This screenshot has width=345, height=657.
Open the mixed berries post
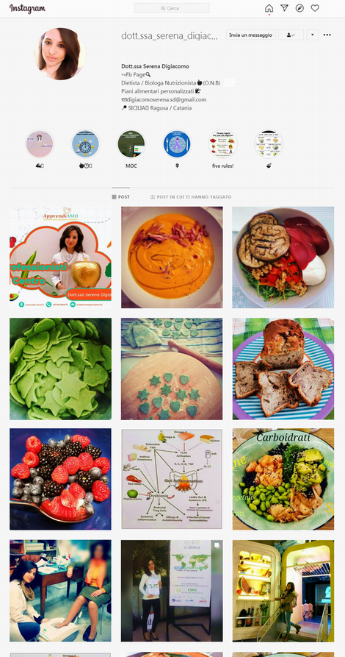(x=61, y=479)
